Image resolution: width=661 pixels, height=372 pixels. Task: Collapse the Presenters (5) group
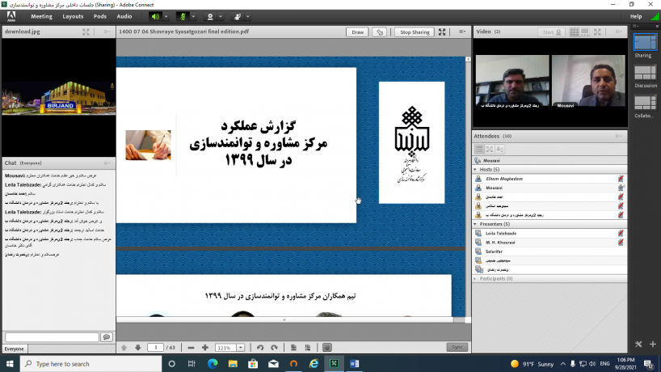tap(475, 224)
